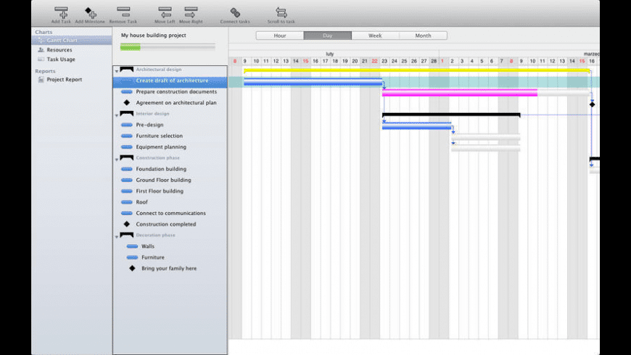Click the blue Pre-design Gantt bar

[x=416, y=127]
